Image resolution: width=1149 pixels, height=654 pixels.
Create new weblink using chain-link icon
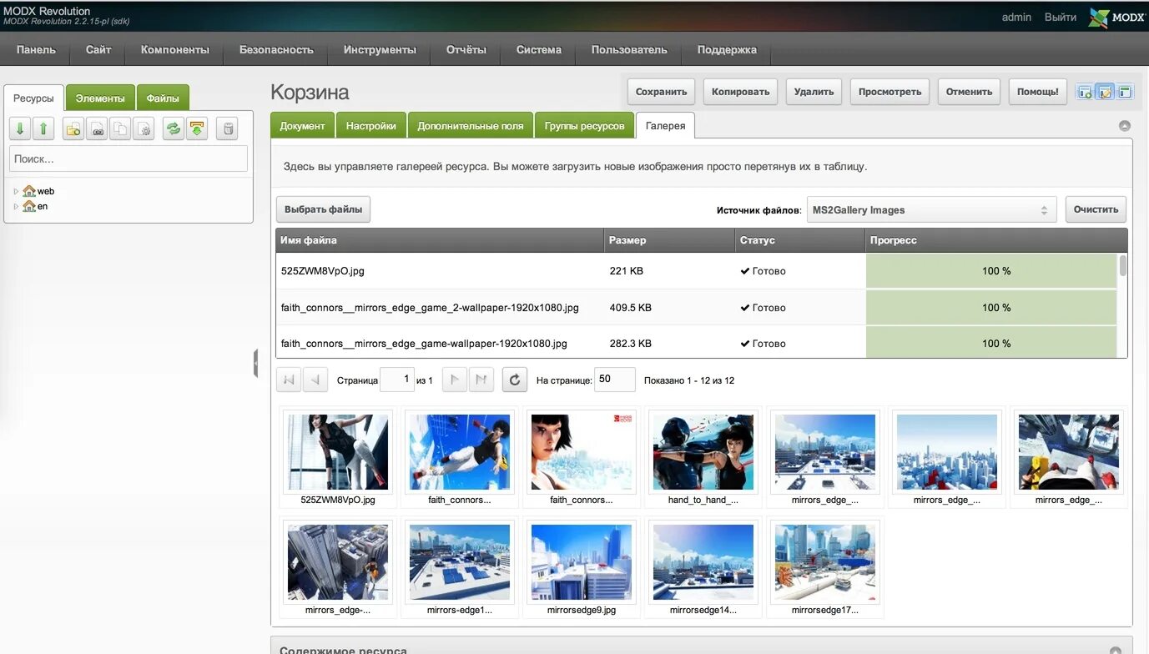coord(97,128)
